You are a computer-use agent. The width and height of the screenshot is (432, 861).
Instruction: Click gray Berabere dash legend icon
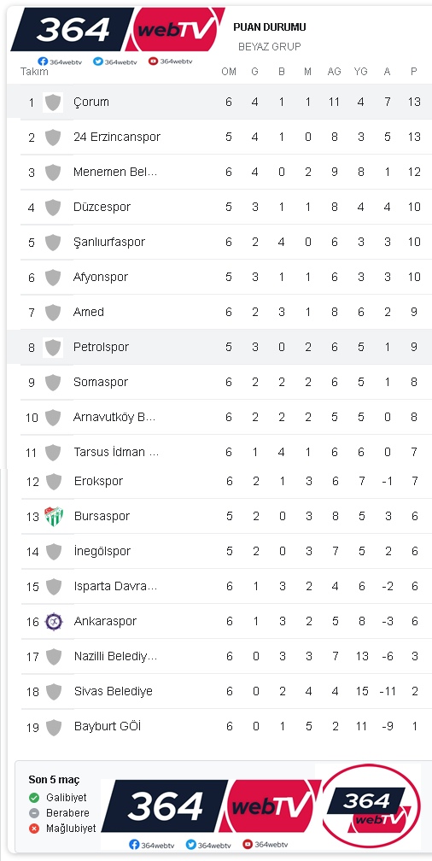[x=34, y=812]
